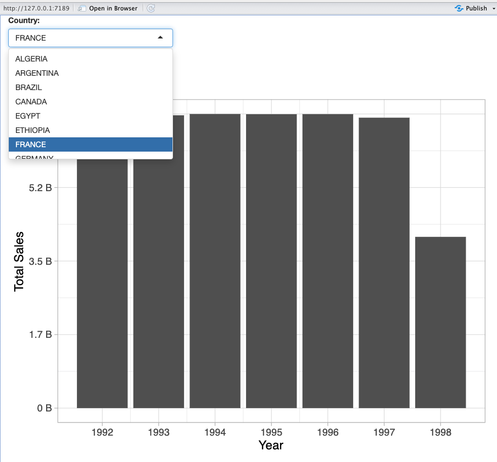Image resolution: width=497 pixels, height=462 pixels.
Task: Click the Publish button
Action: point(476,8)
